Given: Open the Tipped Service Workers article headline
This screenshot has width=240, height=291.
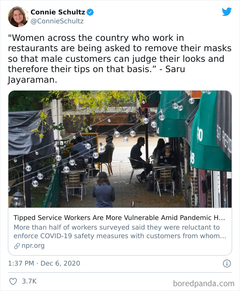Looking at the screenshot, I should click(x=119, y=218).
